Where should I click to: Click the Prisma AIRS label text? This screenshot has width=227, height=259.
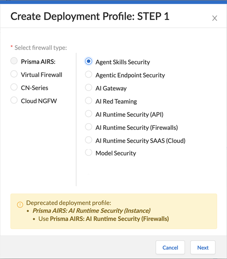click(38, 62)
